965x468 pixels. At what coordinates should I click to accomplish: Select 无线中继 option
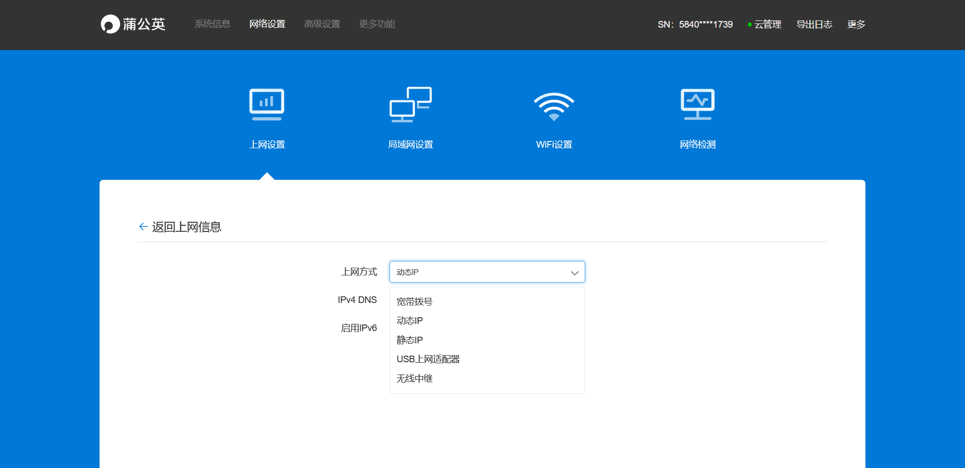(x=487, y=379)
